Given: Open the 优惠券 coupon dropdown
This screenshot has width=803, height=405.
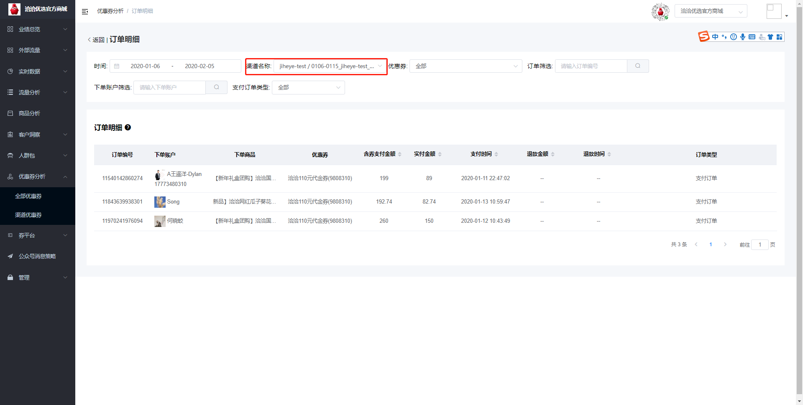Looking at the screenshot, I should point(465,66).
